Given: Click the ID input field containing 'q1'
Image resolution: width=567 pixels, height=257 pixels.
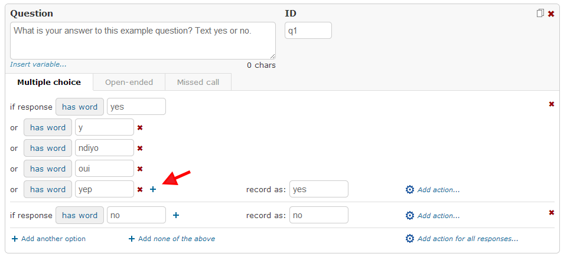Looking at the screenshot, I should [308, 30].
